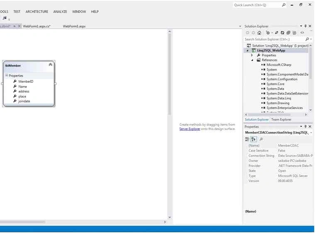Collapse the References node in project tree
The image size is (315, 233).
click(x=252, y=60)
